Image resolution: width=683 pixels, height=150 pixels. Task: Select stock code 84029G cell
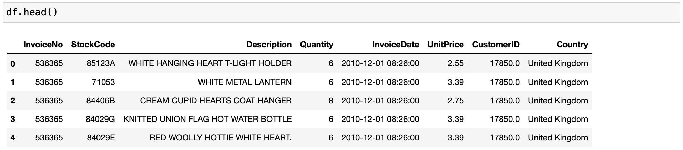point(100,119)
